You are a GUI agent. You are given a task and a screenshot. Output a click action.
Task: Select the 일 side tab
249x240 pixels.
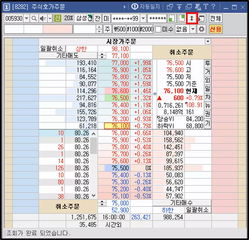pyautogui.click(x=208, y=88)
